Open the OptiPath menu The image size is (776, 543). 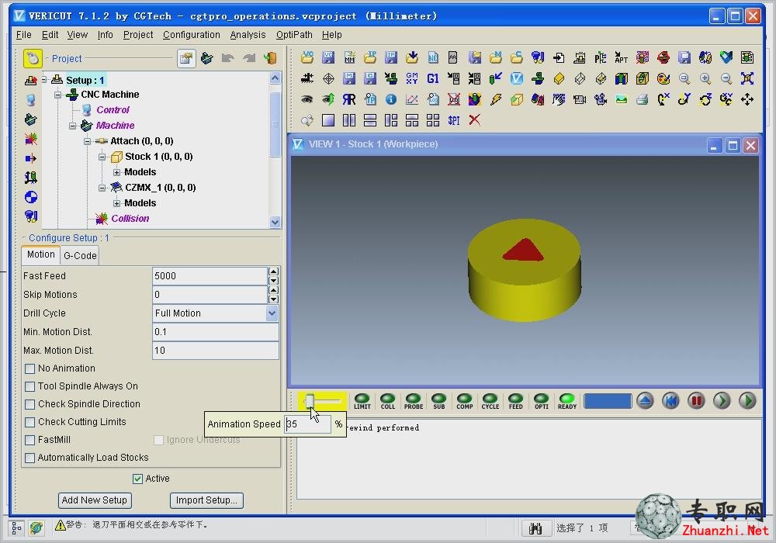point(294,35)
